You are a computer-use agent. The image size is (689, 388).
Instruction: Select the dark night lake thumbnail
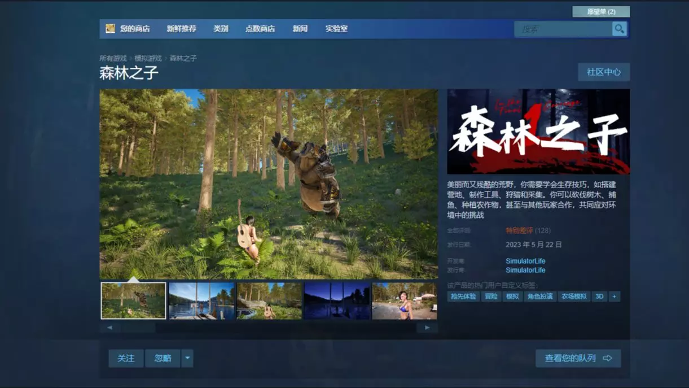(x=337, y=301)
